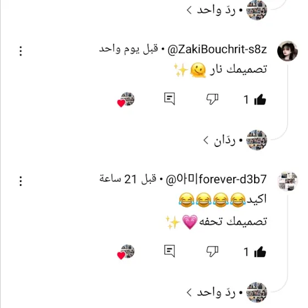
Task: Open @forever-d3b7 channel username link
Action: 216,179
